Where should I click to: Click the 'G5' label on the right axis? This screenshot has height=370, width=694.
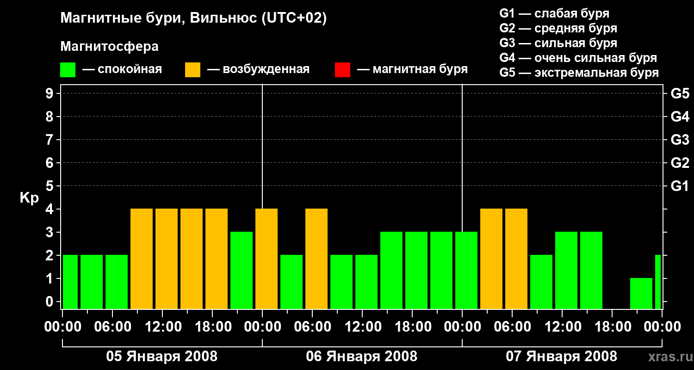tap(680, 93)
